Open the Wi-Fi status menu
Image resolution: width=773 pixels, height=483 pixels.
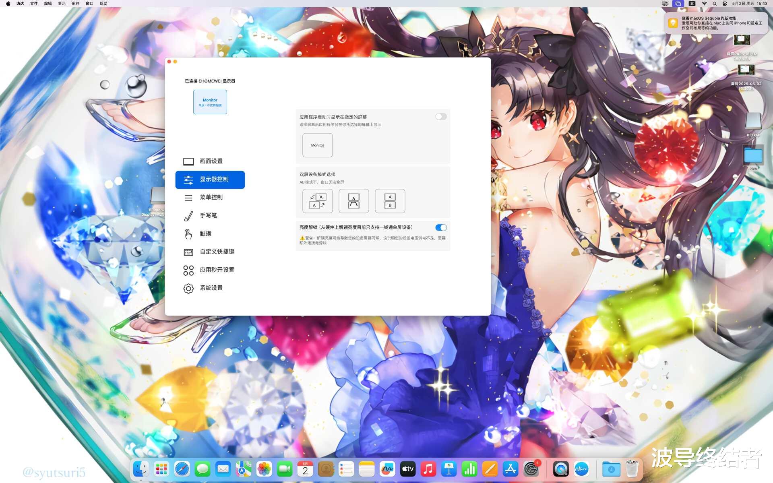click(705, 4)
